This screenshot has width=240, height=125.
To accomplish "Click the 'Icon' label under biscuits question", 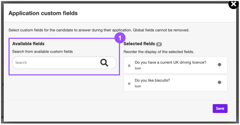I will 138,86.
